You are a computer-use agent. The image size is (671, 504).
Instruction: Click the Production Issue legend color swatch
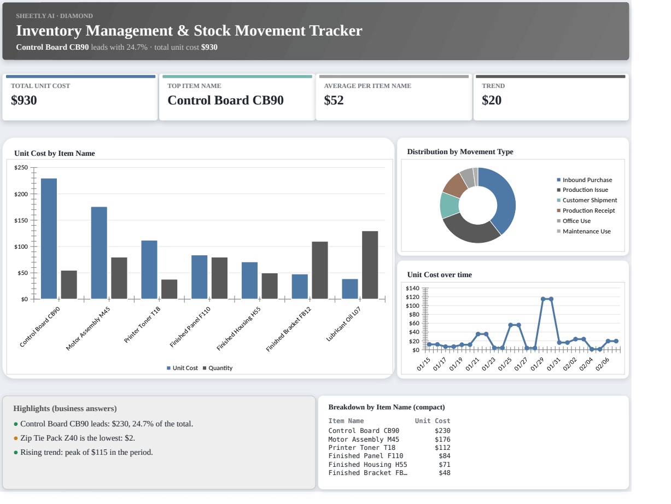click(x=559, y=190)
